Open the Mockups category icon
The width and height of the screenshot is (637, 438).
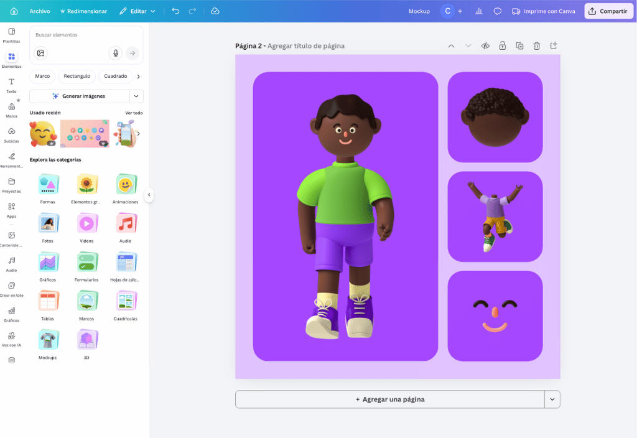click(x=49, y=340)
